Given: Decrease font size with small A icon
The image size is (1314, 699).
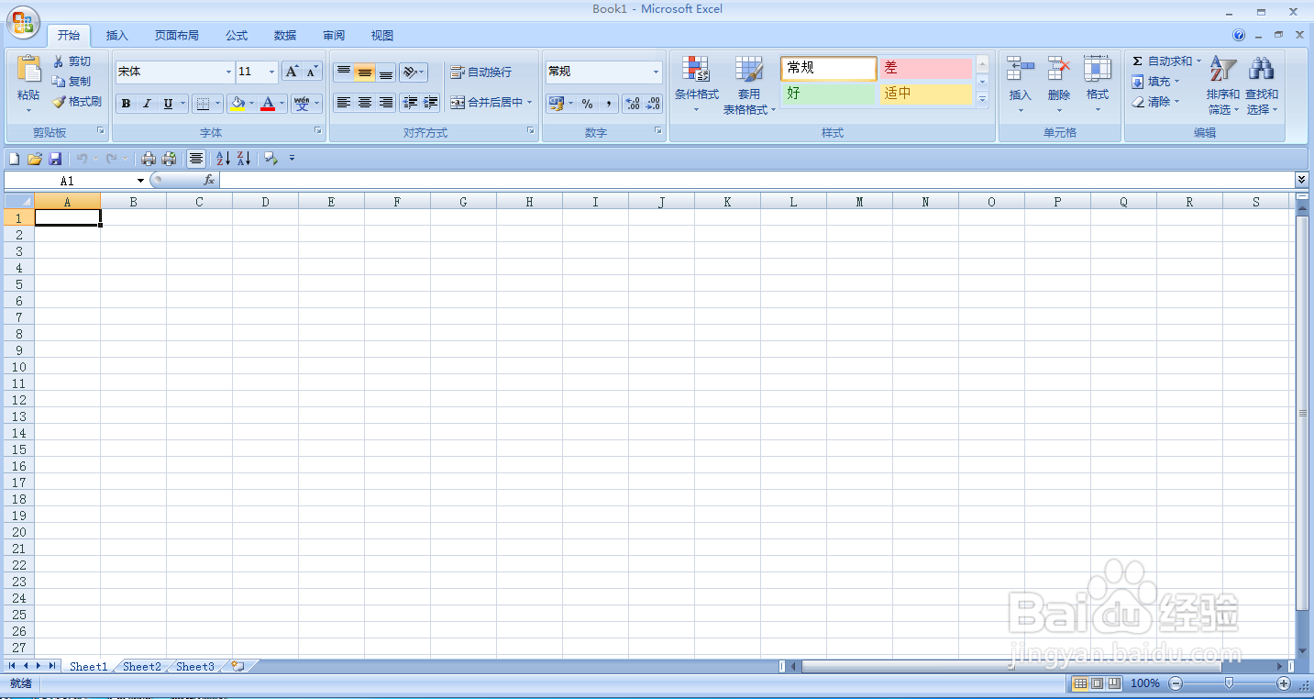Looking at the screenshot, I should (313, 72).
